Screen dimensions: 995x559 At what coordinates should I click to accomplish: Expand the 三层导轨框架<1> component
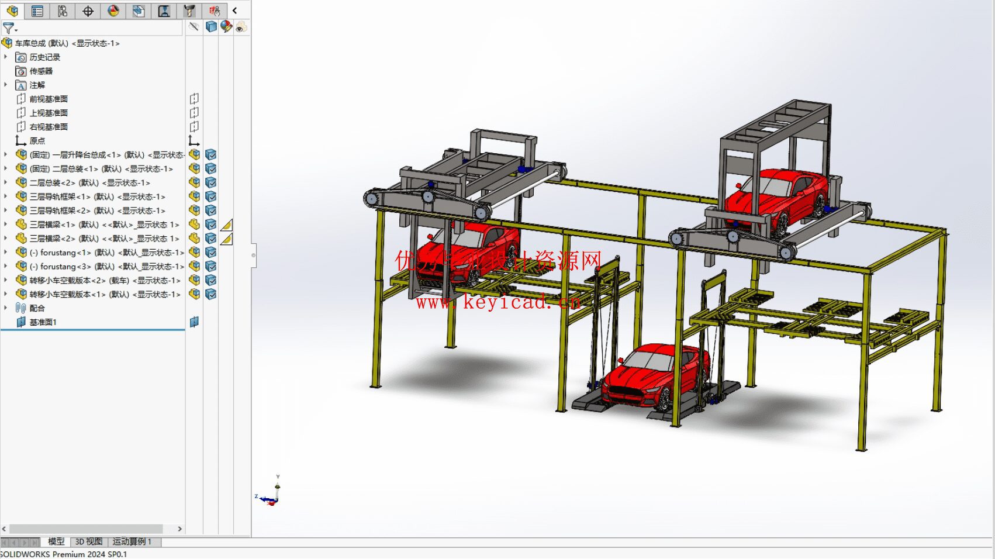coord(6,196)
